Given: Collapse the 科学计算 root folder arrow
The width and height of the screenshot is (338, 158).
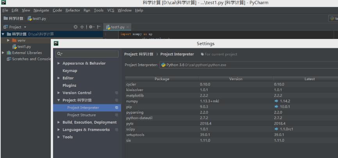Looking at the screenshot, I should pos(3,34).
